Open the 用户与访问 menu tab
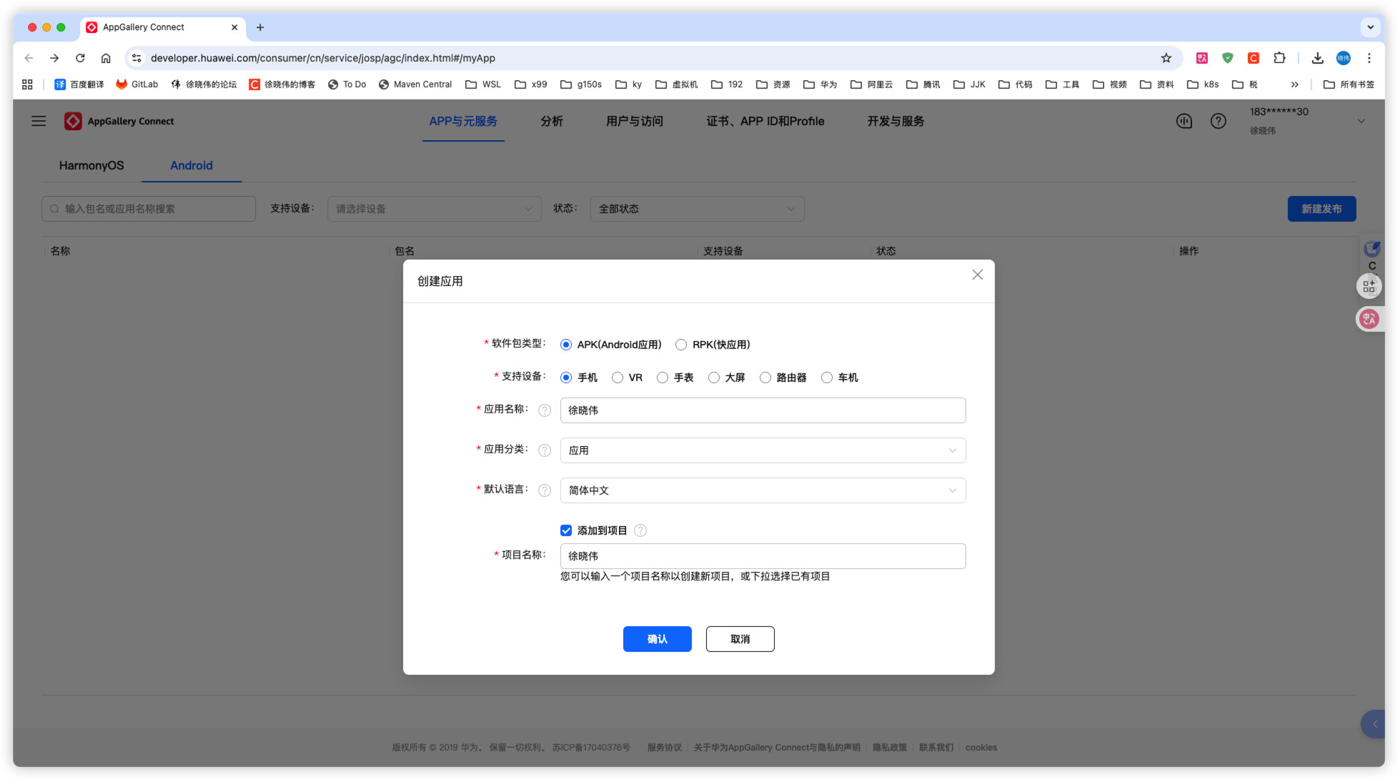 tap(634, 122)
